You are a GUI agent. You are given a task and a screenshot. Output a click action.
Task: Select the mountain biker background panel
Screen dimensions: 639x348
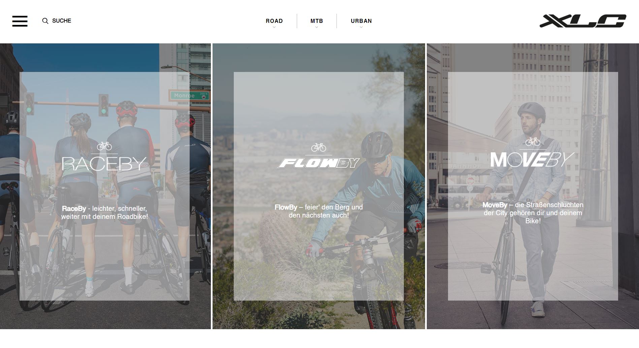pyautogui.click(x=319, y=186)
